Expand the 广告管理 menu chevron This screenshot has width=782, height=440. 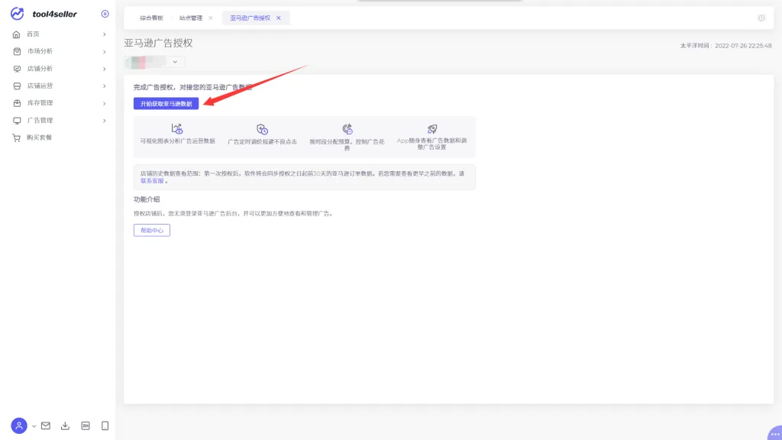(104, 121)
